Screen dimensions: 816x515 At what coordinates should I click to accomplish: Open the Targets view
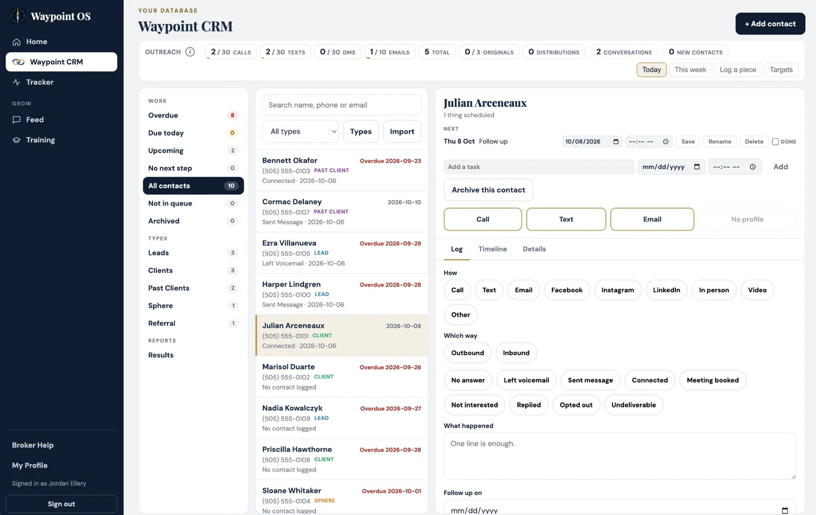click(x=781, y=70)
